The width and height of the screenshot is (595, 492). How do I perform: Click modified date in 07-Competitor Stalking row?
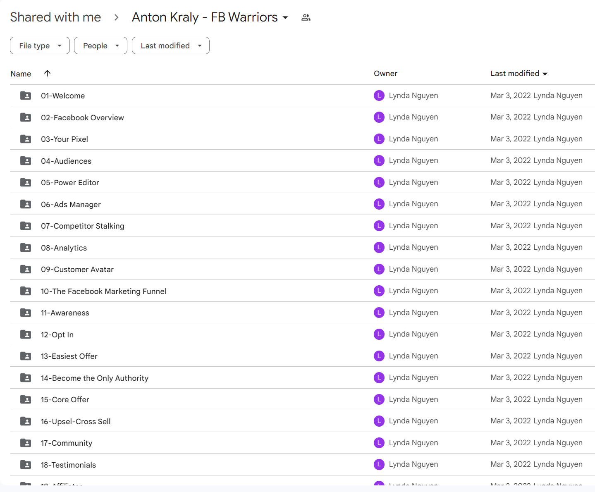pyautogui.click(x=511, y=226)
